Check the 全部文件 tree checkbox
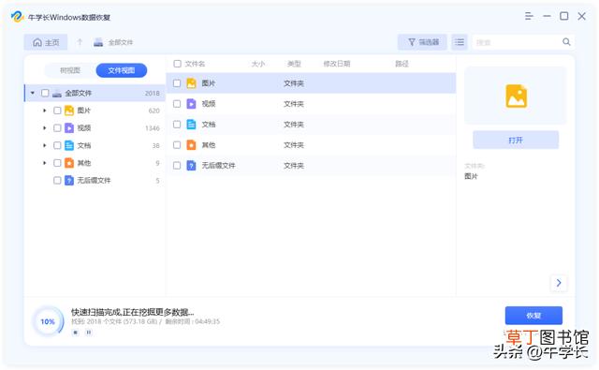599x370 pixels. [x=45, y=93]
